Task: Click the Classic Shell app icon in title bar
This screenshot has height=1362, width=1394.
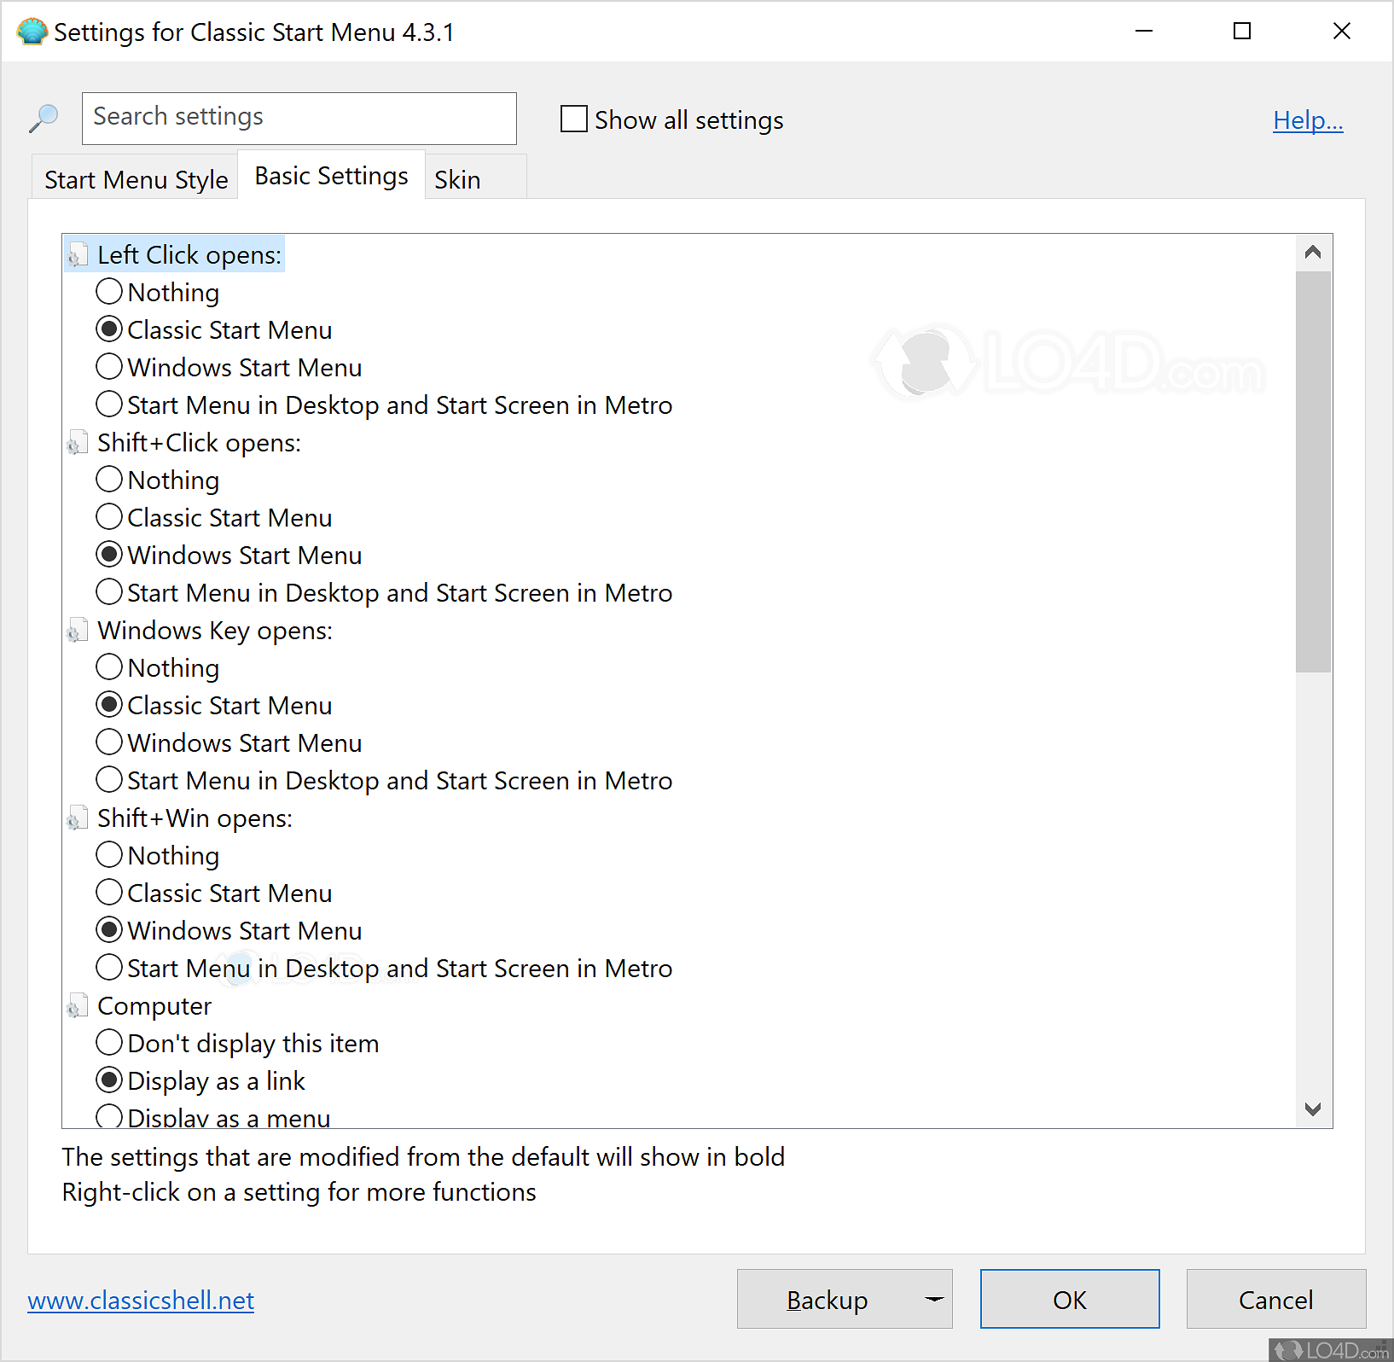Action: pyautogui.click(x=32, y=32)
